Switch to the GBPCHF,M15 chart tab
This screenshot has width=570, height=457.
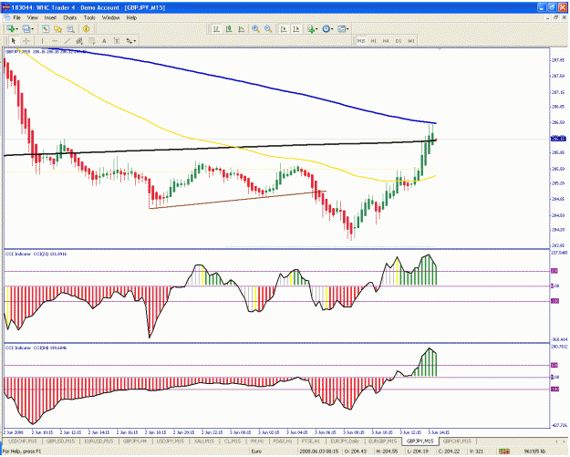(x=457, y=441)
